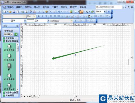Undo the last action

[x=59, y=12]
